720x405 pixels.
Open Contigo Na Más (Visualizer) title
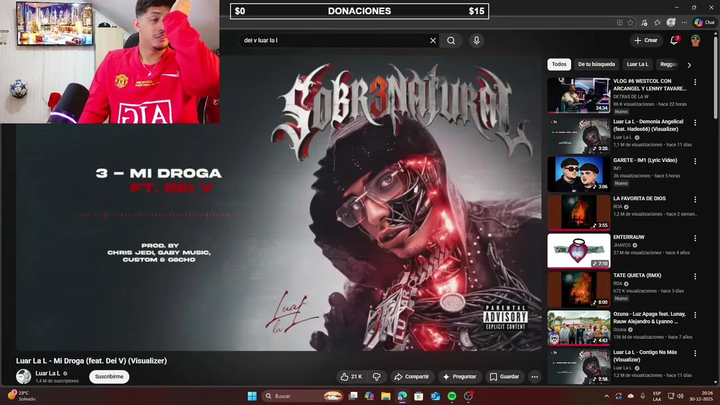tap(645, 356)
